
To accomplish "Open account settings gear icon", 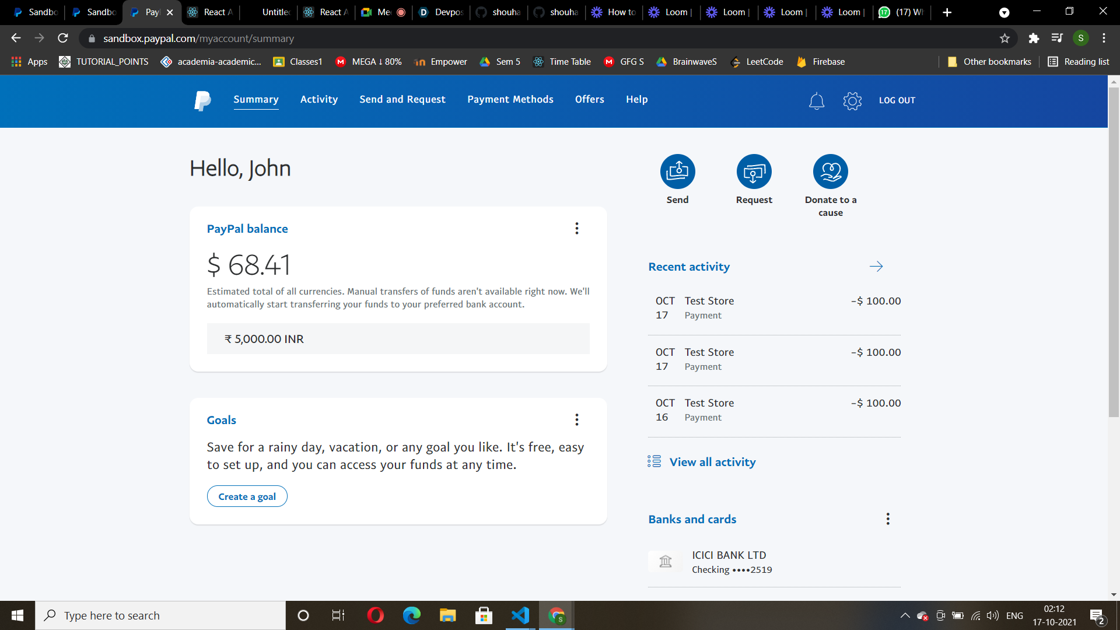I will pos(852,101).
